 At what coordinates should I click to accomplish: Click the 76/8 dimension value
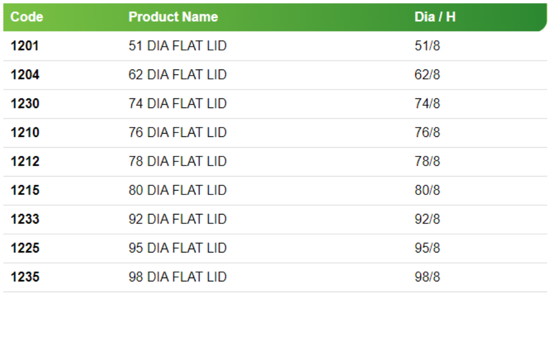point(427,133)
